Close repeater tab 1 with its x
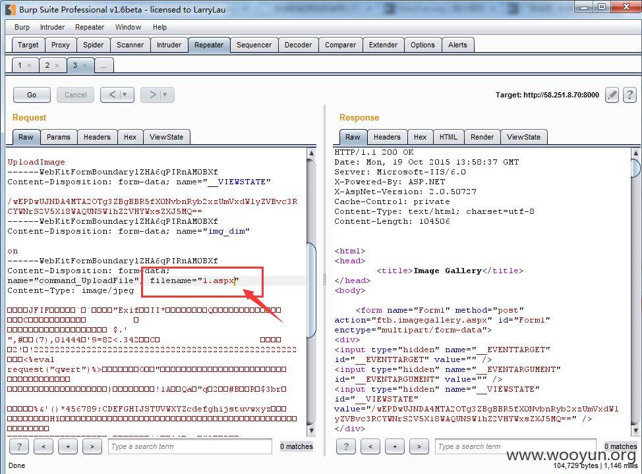 click(29, 65)
